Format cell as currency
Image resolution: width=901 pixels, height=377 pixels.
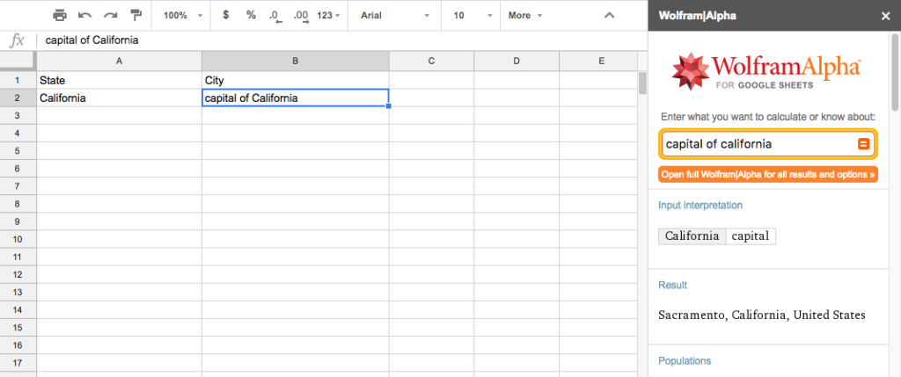(226, 15)
